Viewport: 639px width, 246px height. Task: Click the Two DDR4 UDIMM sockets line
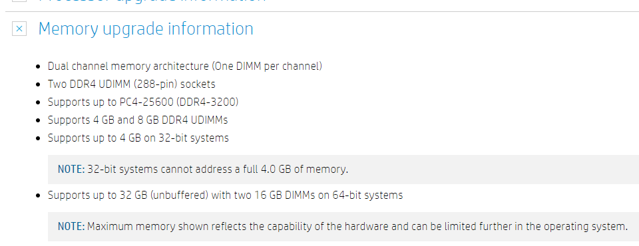131,84
